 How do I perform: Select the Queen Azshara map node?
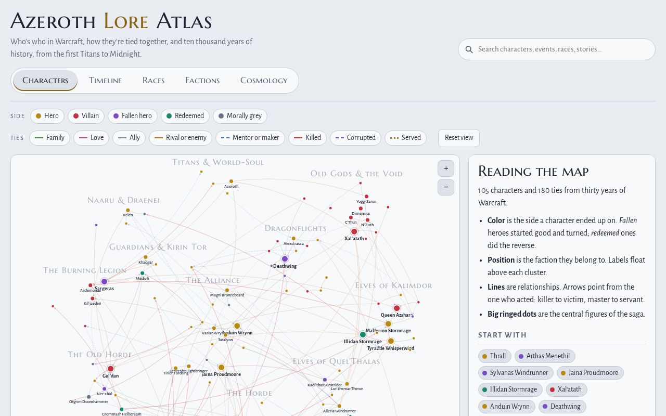396,308
